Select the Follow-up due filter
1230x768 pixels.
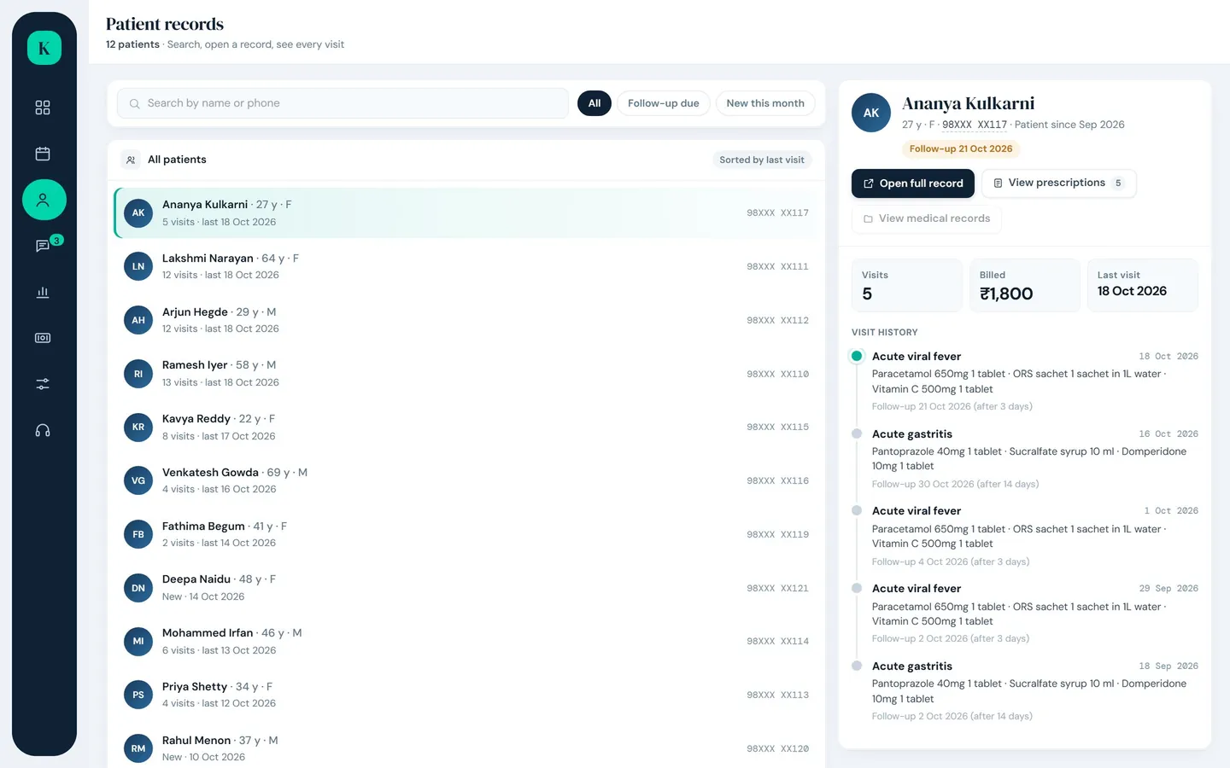click(x=664, y=103)
